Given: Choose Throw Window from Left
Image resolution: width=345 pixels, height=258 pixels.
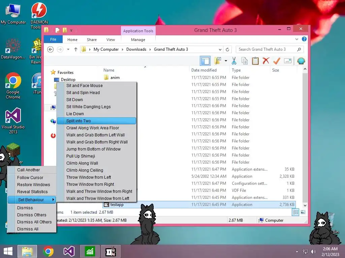Looking at the screenshot, I should click(97, 177).
